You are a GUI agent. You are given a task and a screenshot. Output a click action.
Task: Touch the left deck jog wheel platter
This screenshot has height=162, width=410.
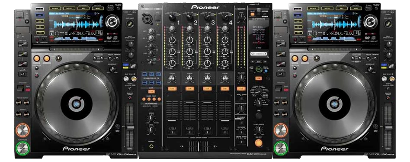click(77, 104)
